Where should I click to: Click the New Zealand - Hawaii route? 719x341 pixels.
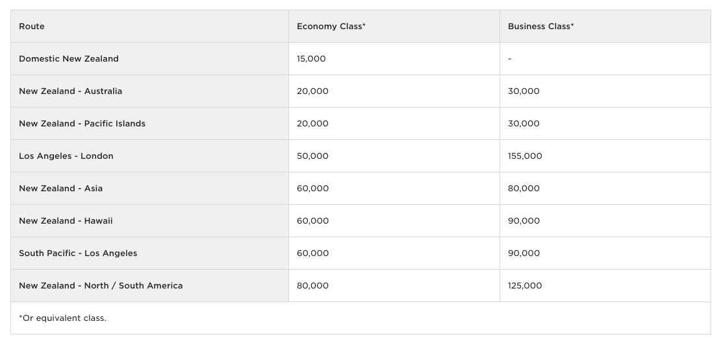tap(66, 221)
